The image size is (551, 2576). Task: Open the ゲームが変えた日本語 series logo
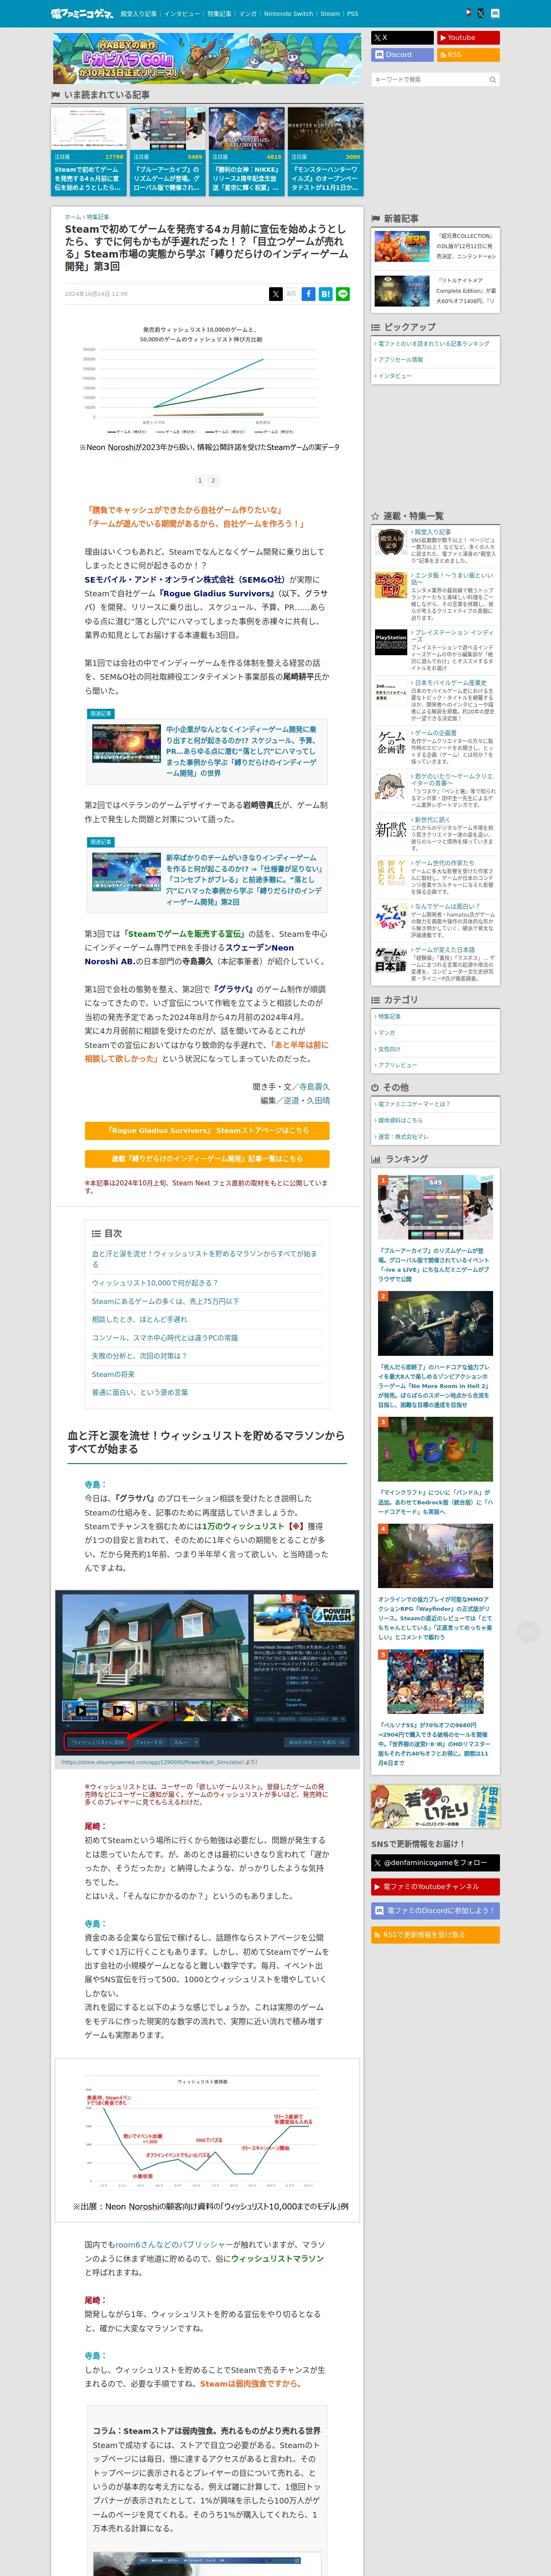pos(390,959)
